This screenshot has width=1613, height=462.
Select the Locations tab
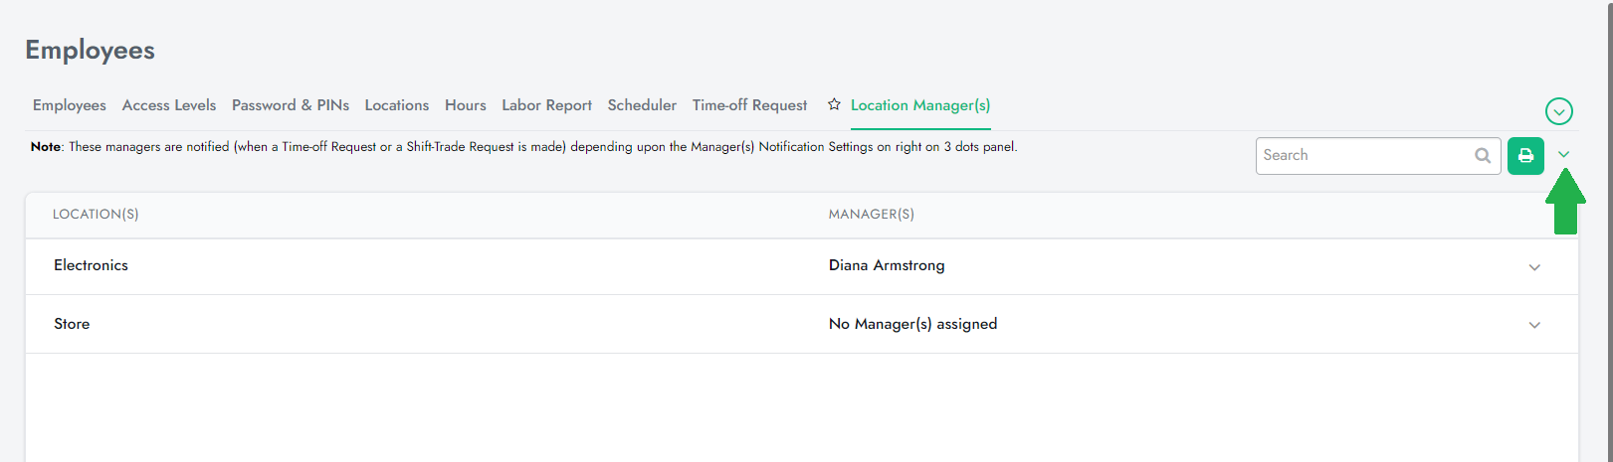point(397,105)
